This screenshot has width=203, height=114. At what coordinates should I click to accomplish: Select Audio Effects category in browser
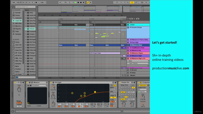pyautogui.click(x=17, y=21)
